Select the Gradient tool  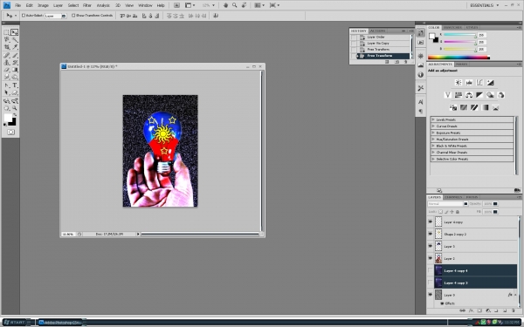coord(14,70)
